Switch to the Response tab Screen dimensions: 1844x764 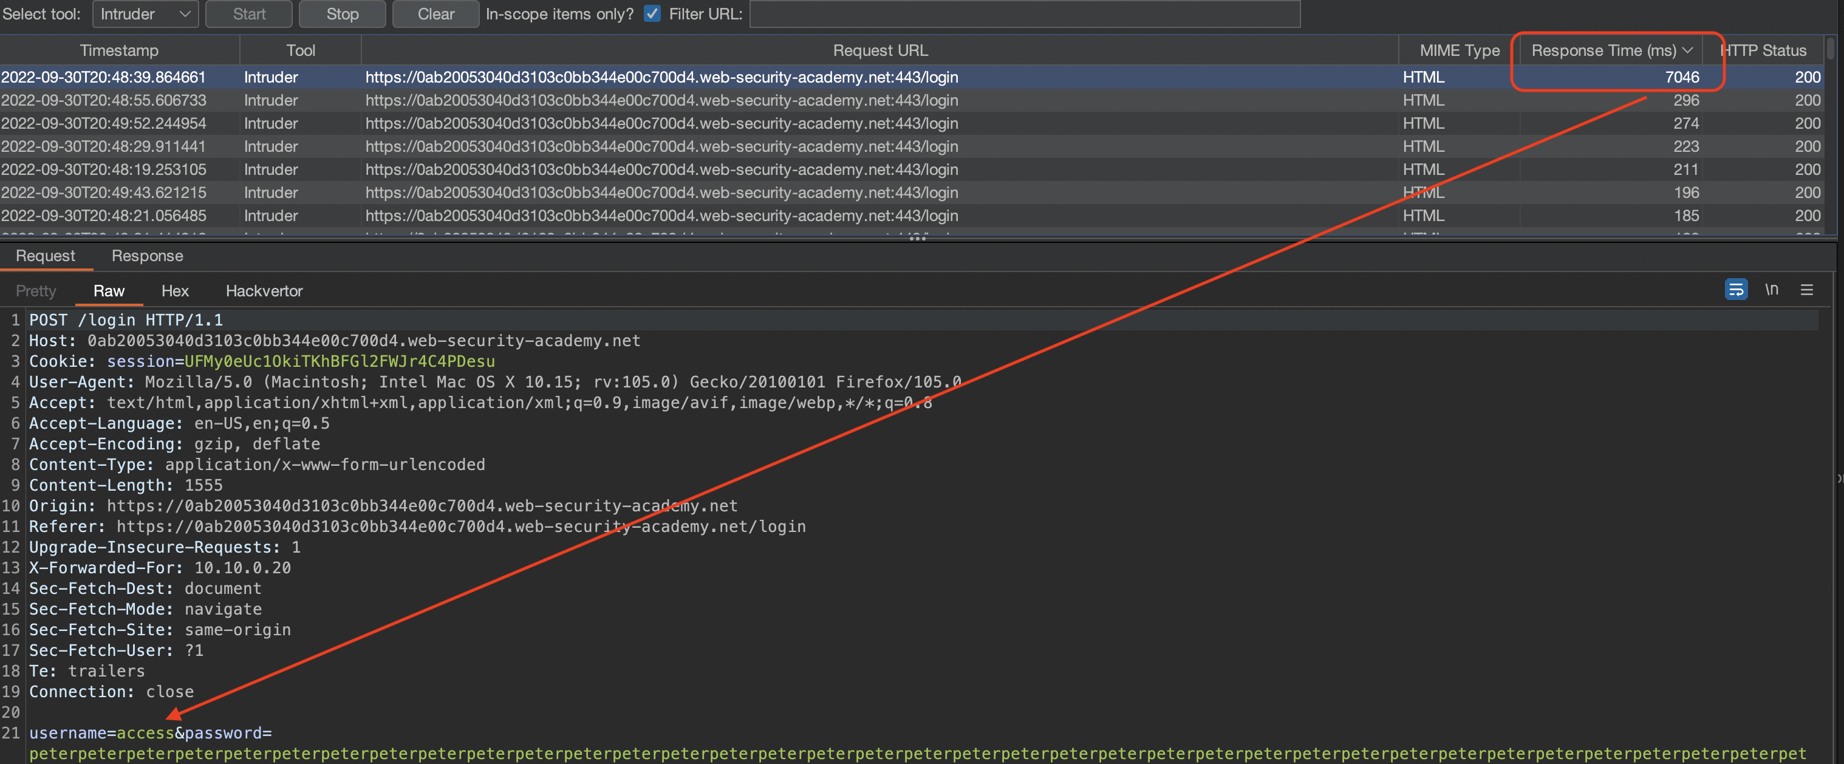pos(147,256)
